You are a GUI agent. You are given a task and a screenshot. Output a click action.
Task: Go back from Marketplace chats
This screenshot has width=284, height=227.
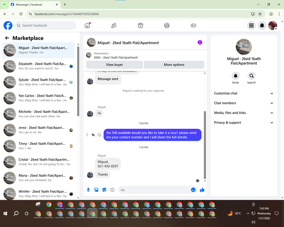[x=7, y=38]
